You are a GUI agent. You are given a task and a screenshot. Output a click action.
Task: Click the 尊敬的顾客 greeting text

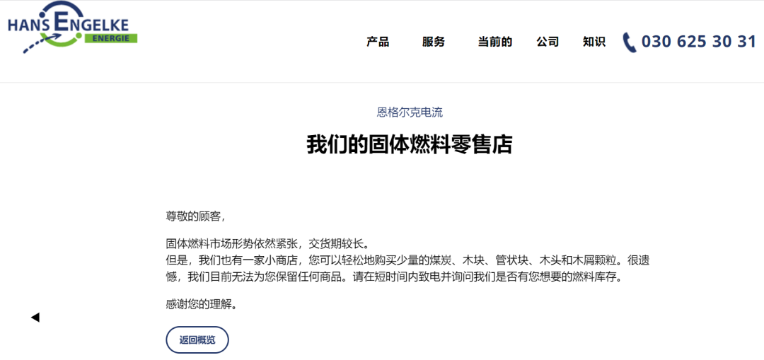click(196, 217)
